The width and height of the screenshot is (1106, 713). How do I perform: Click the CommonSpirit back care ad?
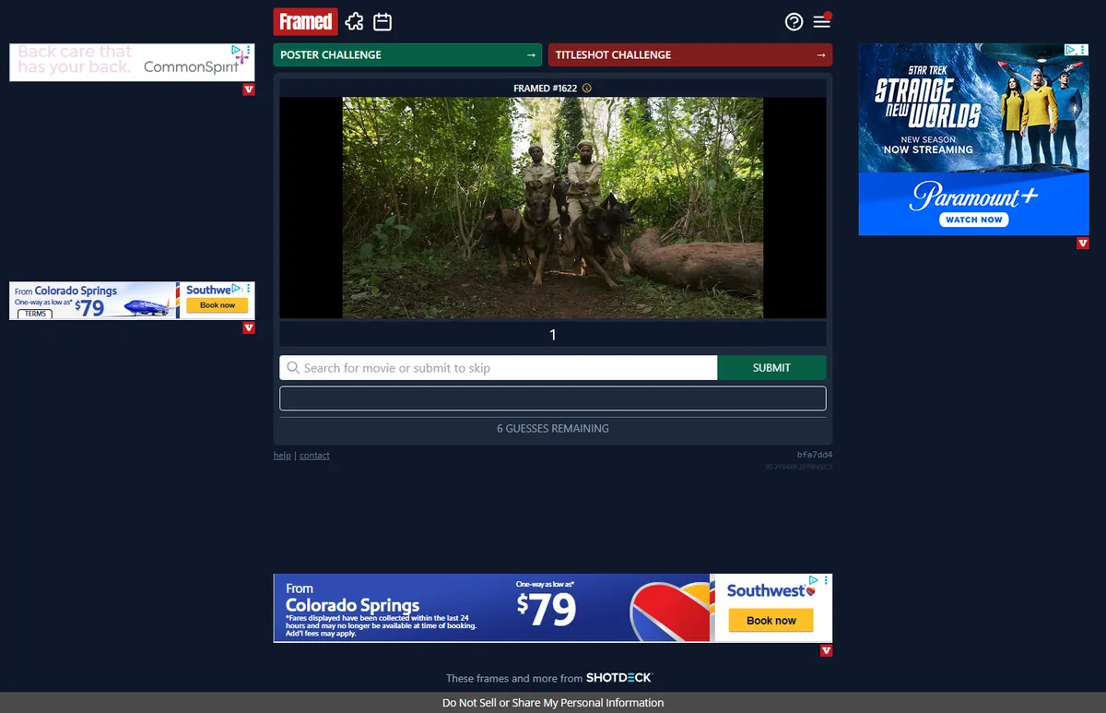[x=132, y=62]
